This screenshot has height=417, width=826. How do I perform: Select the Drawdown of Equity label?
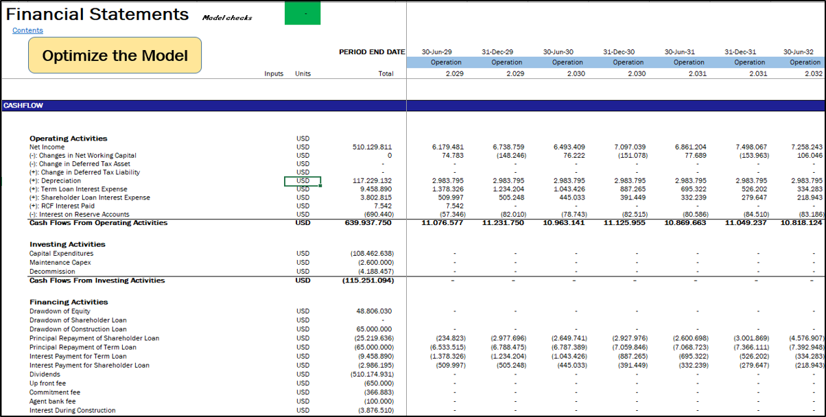coord(58,311)
